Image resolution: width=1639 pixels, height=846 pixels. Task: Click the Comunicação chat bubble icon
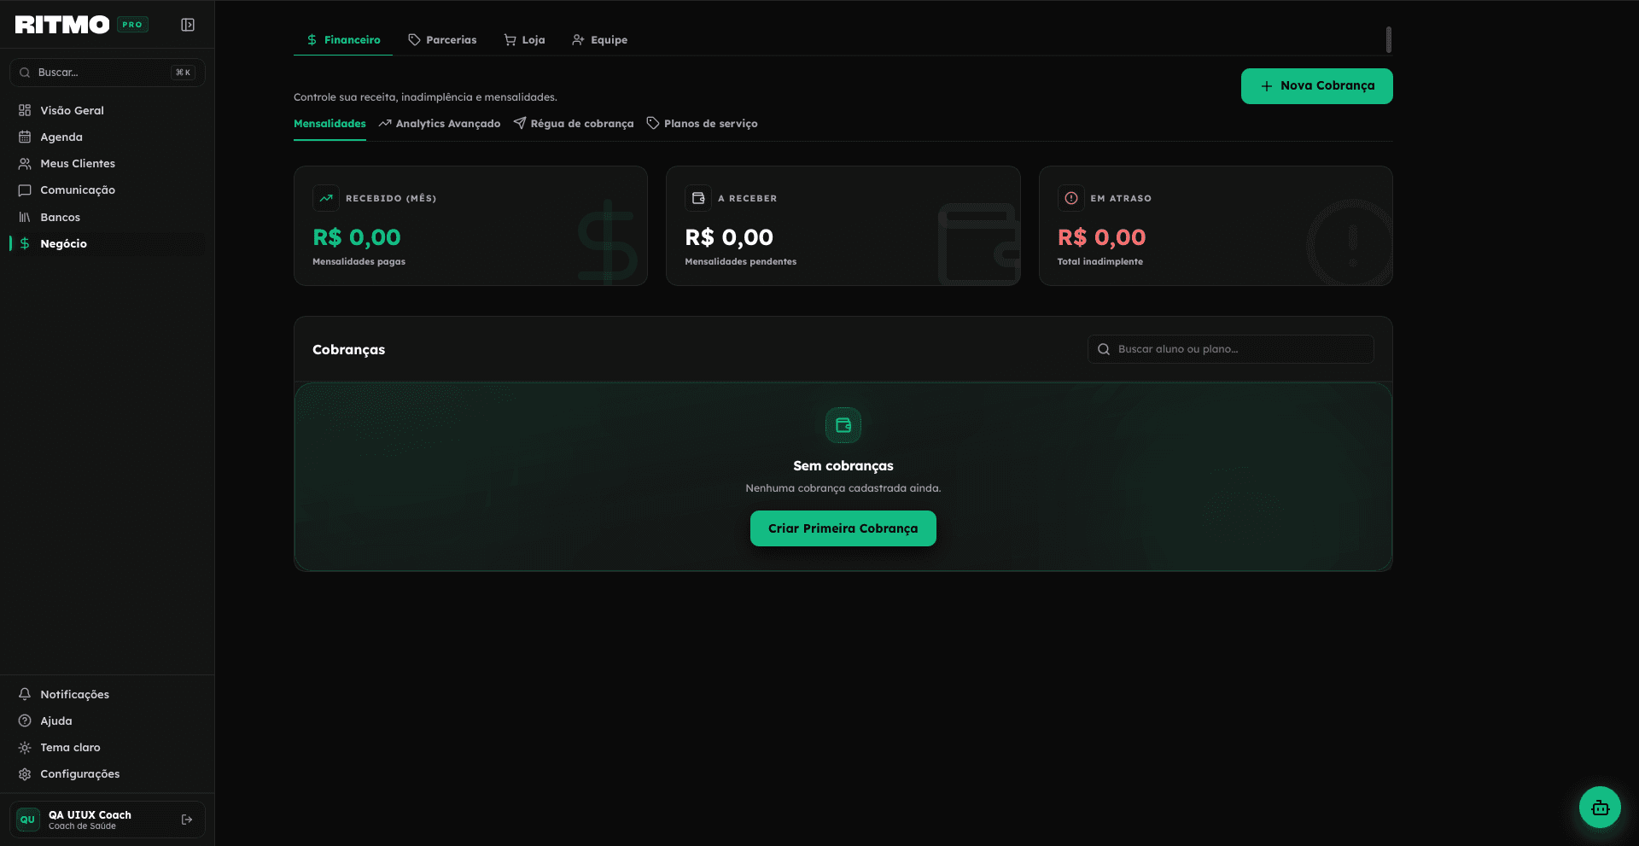pyautogui.click(x=25, y=190)
